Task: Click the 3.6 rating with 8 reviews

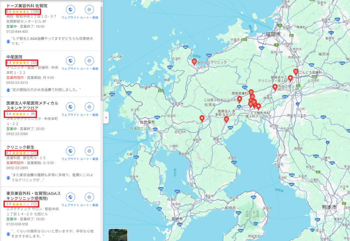Action: 21,114
